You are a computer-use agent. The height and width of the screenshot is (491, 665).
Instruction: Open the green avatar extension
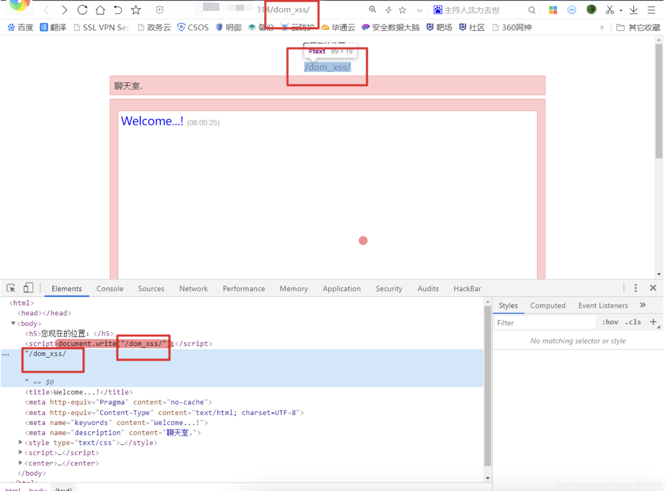pos(591,9)
